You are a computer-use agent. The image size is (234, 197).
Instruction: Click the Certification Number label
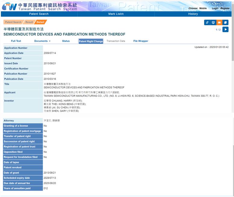(x=23, y=69)
